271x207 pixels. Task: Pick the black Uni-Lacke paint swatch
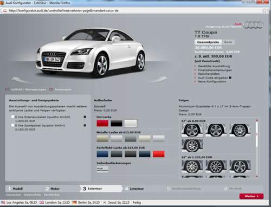(117, 124)
